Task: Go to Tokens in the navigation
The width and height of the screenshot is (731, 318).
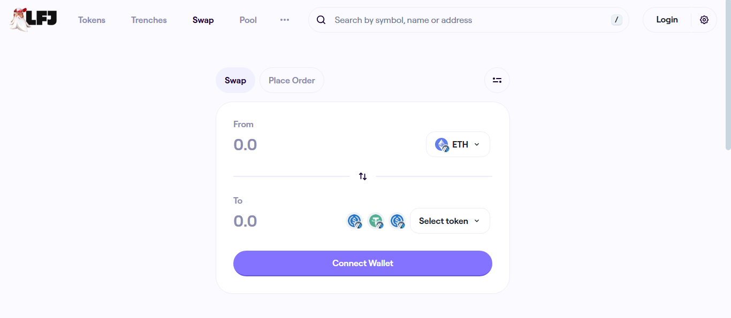Action: click(x=92, y=20)
